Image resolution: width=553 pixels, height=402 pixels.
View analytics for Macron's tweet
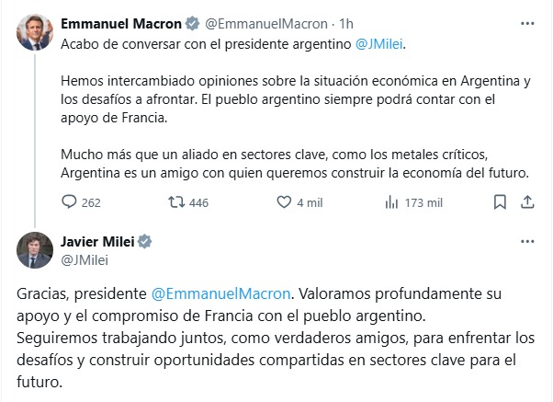[390, 202]
